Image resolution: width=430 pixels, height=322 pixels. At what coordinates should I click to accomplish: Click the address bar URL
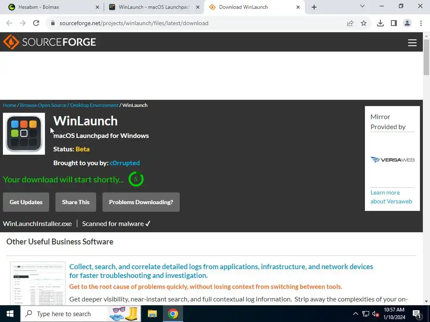click(x=134, y=23)
